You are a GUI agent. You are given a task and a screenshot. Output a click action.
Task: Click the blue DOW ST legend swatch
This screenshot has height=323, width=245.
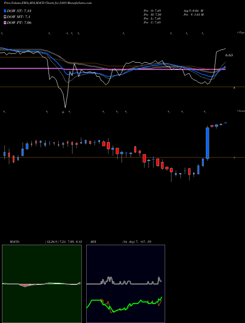click(5, 11)
